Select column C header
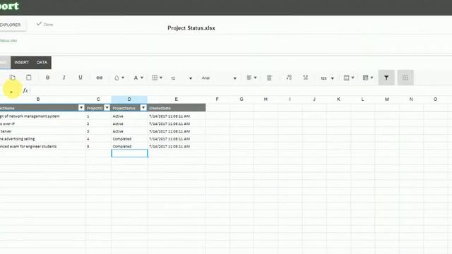Image resolution: width=452 pixels, height=254 pixels. point(98,99)
